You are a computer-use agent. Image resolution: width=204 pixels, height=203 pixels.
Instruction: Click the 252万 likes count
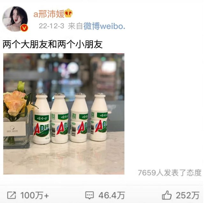click(x=188, y=195)
